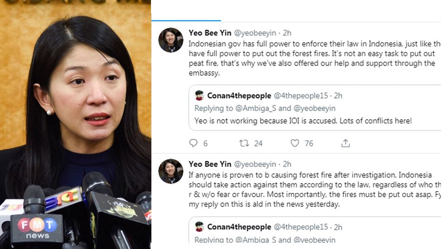Click the Conan4thepeople name in first quoted tweet
Viewport: 448px width, 249px height.
point(239,95)
